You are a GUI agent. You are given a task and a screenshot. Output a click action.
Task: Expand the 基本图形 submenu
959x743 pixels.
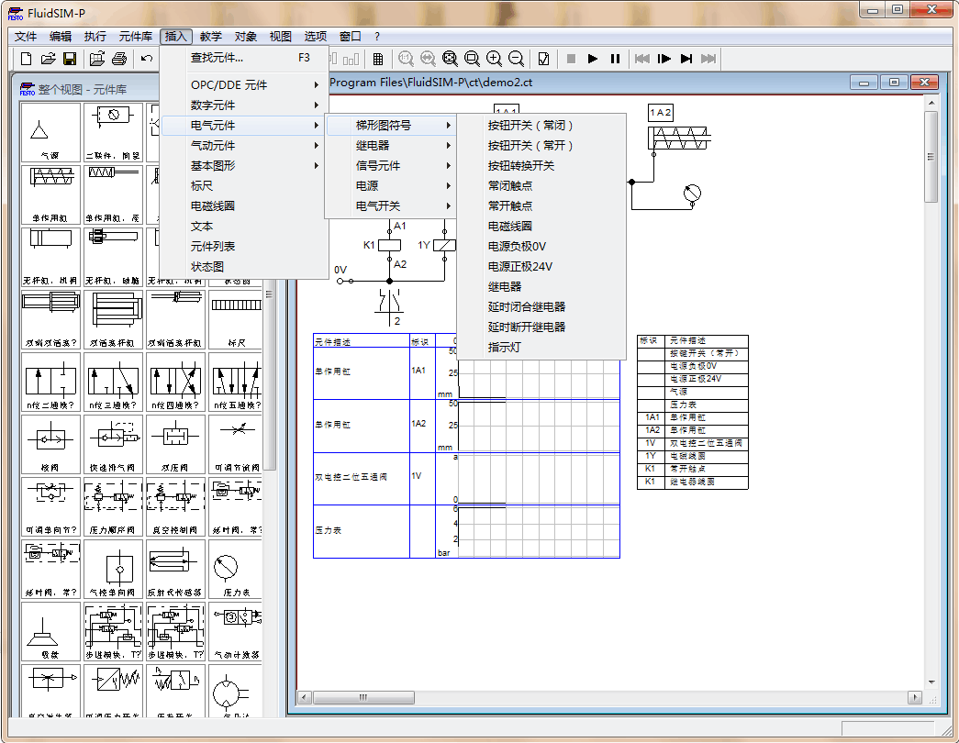tap(244, 166)
